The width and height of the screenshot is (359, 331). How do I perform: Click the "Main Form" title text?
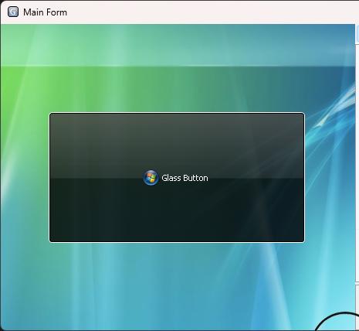pyautogui.click(x=45, y=12)
